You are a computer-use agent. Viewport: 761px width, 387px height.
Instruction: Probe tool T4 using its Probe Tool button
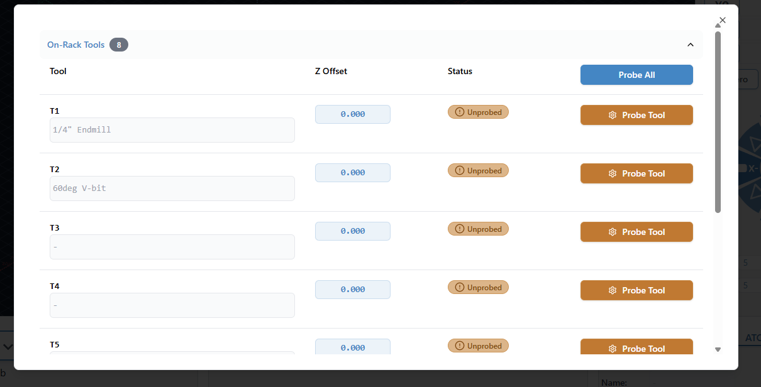point(636,290)
